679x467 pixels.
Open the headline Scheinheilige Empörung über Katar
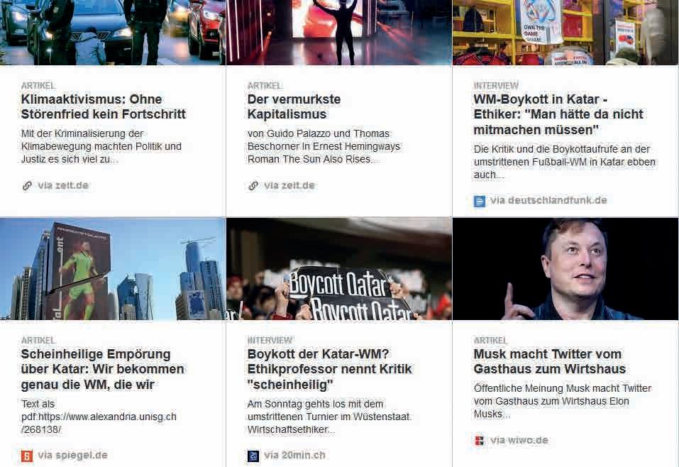coord(103,369)
